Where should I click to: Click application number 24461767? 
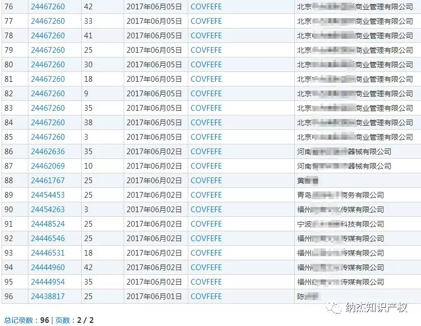point(48,181)
